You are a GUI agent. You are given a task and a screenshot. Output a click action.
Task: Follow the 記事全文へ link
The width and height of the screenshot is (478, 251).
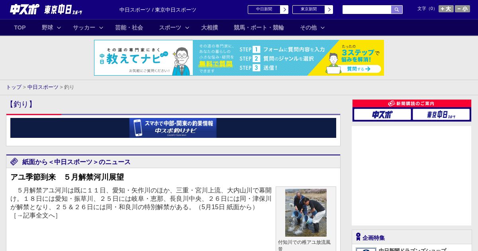(x=36, y=216)
